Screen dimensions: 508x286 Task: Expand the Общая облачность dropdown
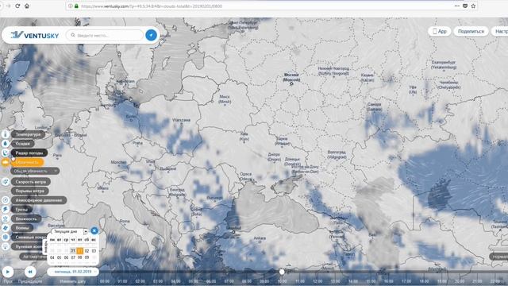pos(35,171)
